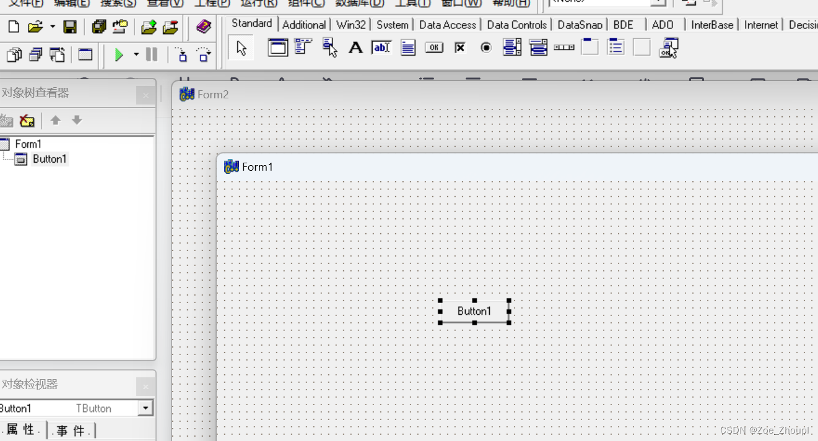Image resolution: width=818 pixels, height=441 pixels.
Task: Close the 对象树查看器 panel
Action: pyautogui.click(x=145, y=95)
